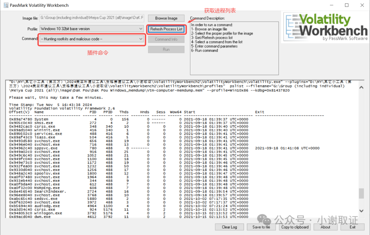The image size is (370, 235).
Task: Refresh the process list
Action: coord(166,29)
